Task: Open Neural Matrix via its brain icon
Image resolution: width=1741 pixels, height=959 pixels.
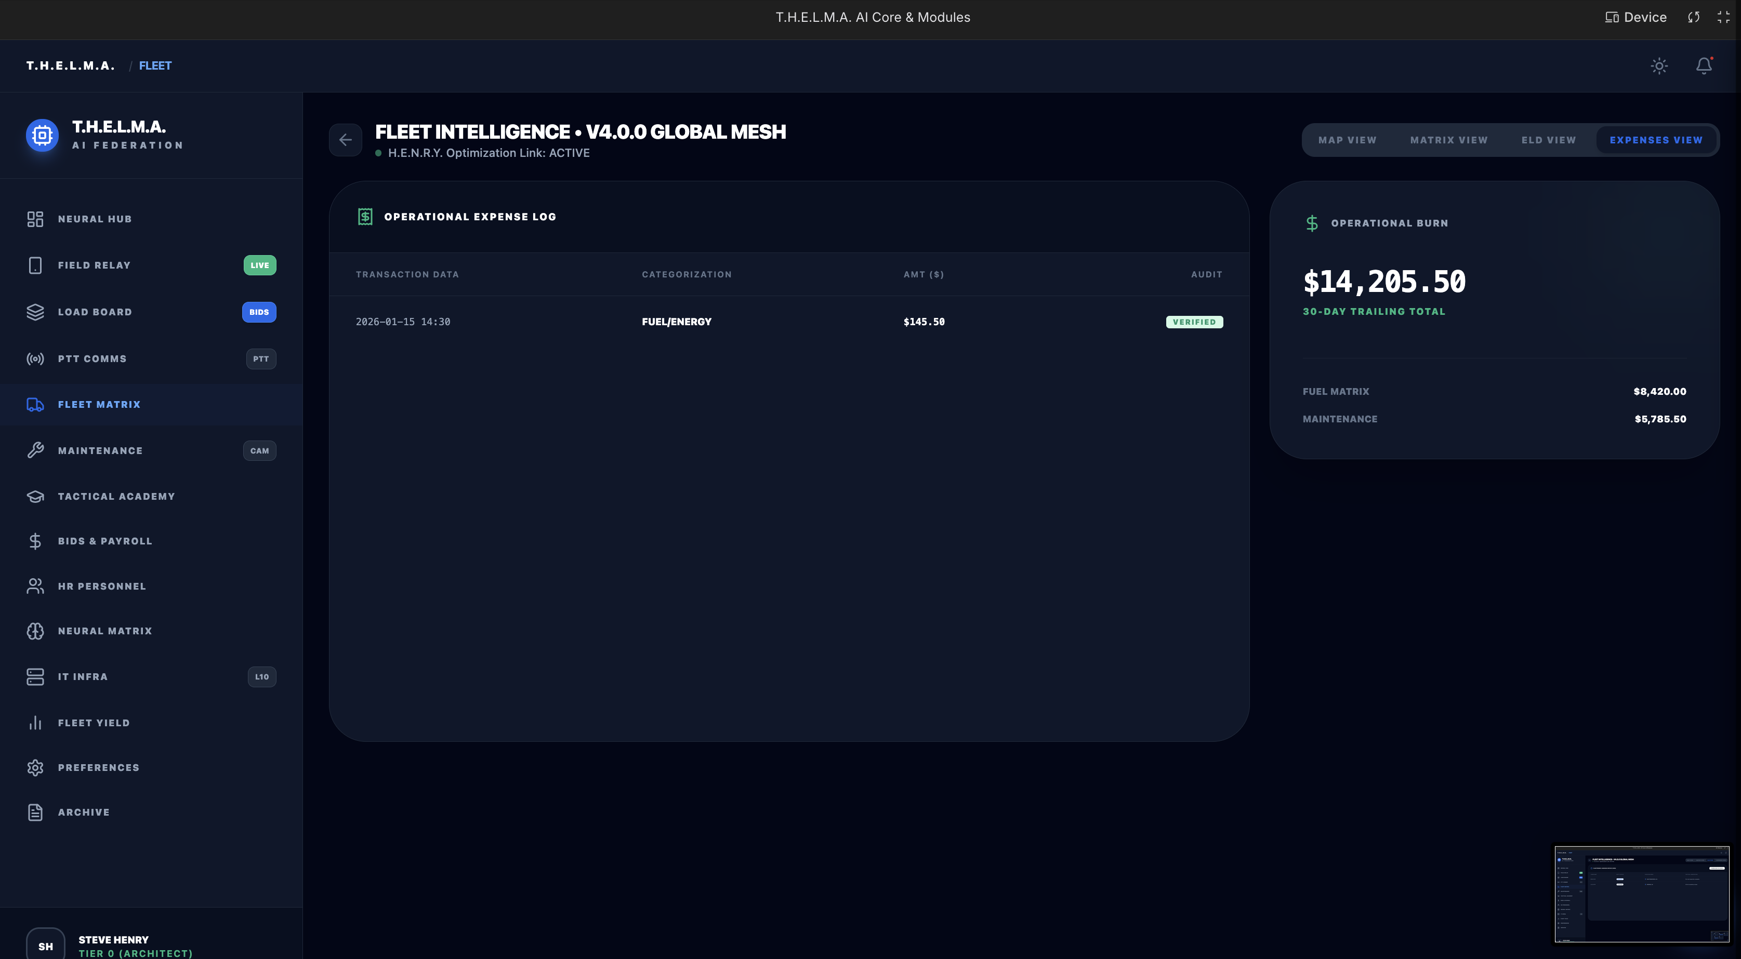Action: tap(35, 631)
